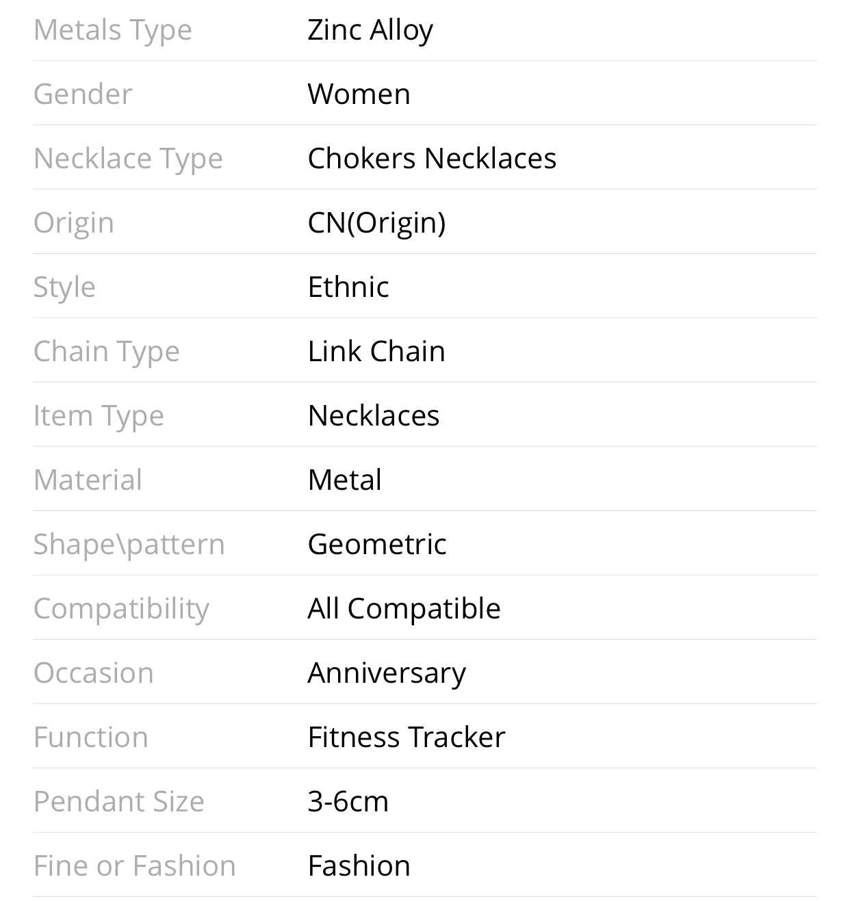This screenshot has height=901, width=850.
Task: Click the Gender label
Action: click(x=83, y=94)
